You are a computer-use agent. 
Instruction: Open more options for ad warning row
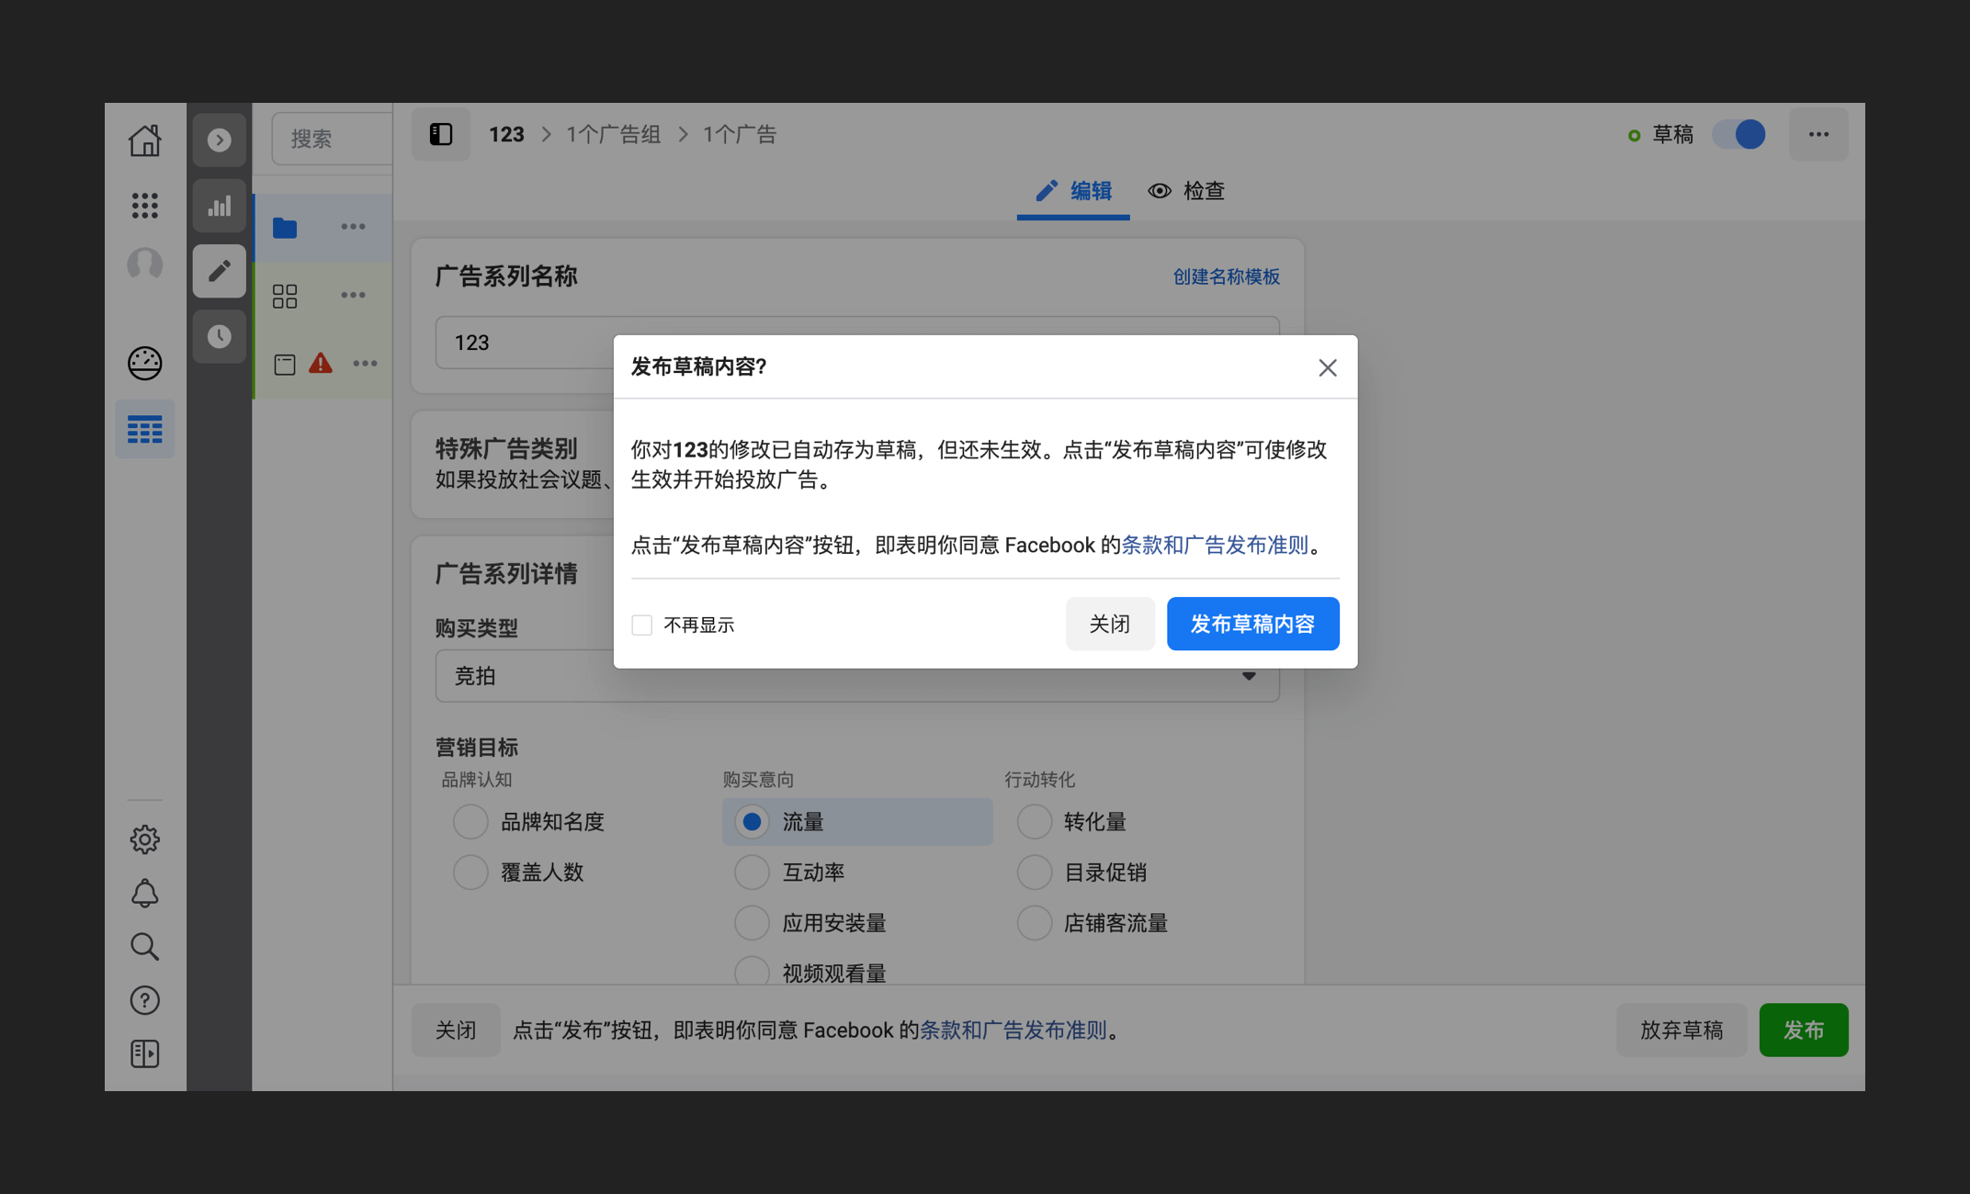coord(365,363)
